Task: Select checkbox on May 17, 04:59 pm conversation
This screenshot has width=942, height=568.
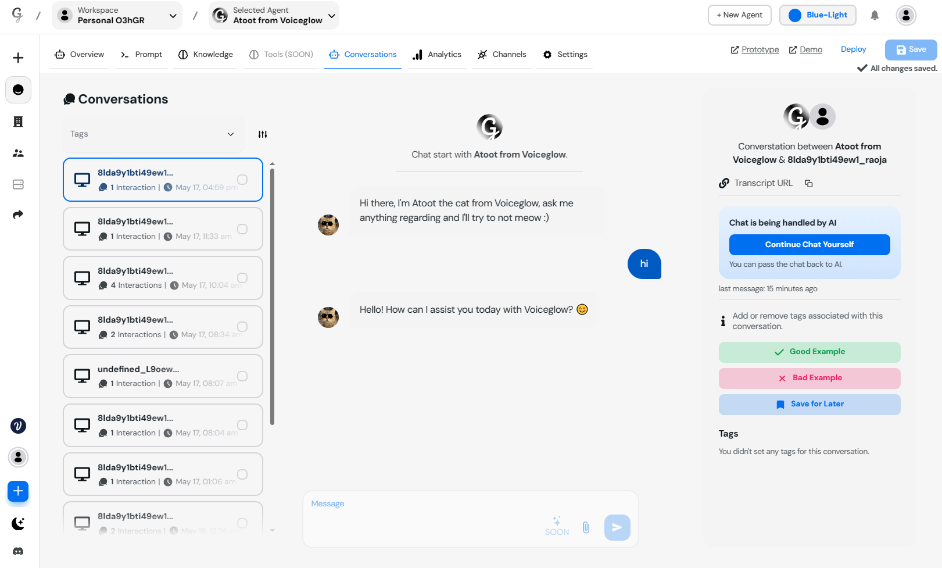Action: 242,180
